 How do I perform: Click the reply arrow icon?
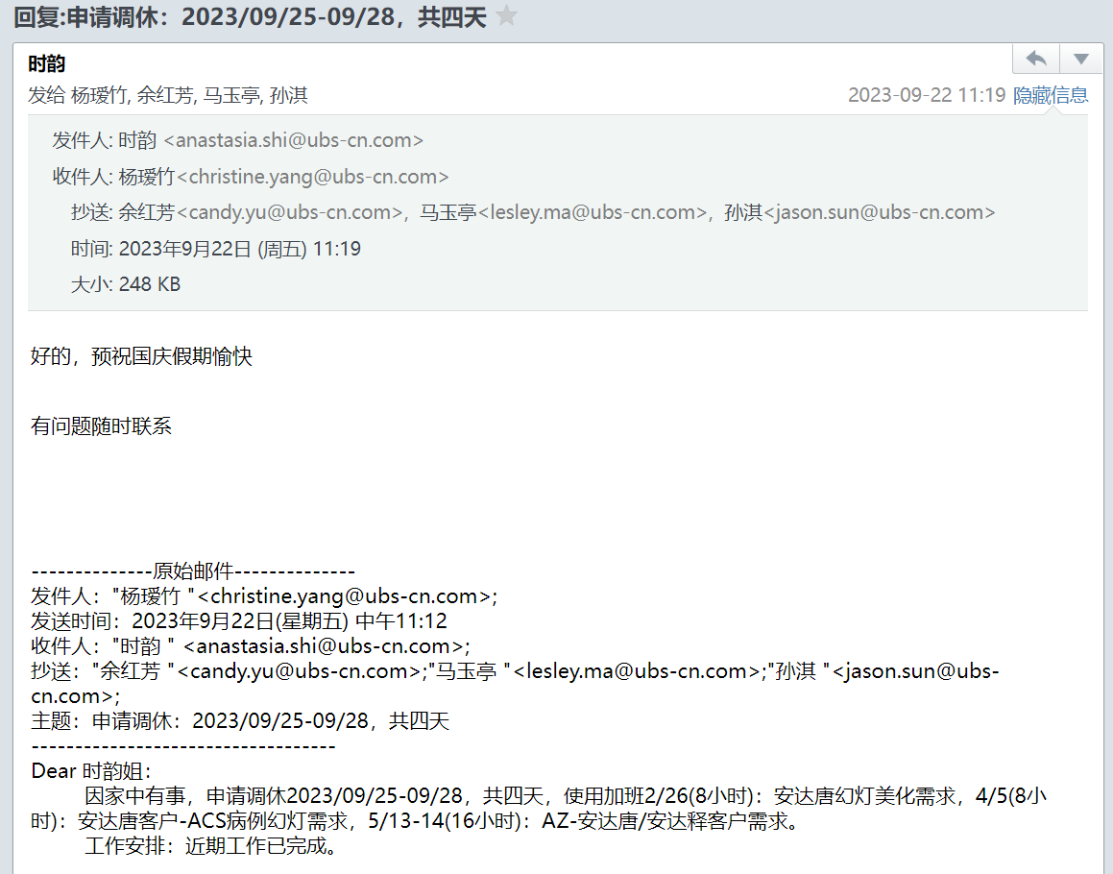click(x=1036, y=59)
